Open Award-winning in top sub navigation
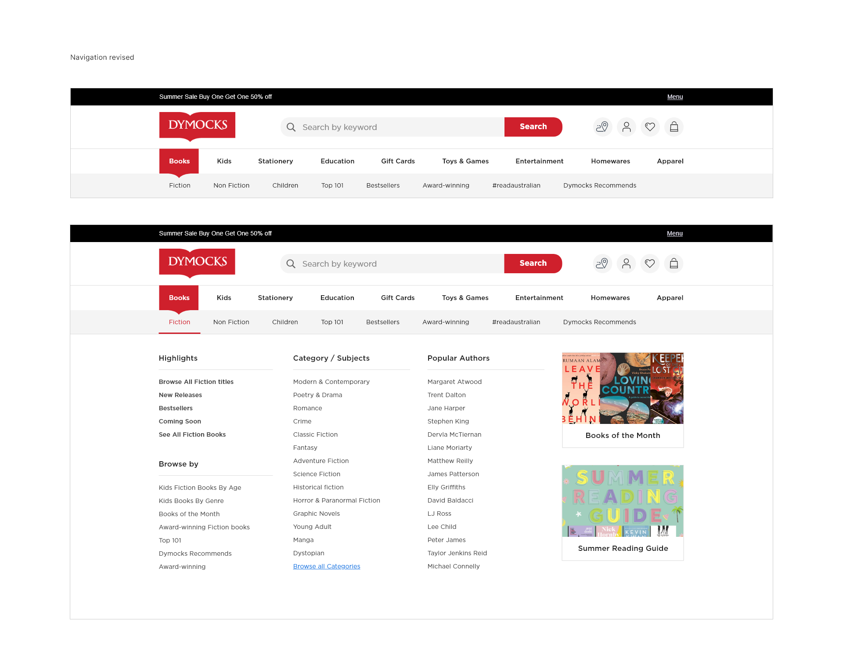The width and height of the screenshot is (843, 655). point(446,185)
